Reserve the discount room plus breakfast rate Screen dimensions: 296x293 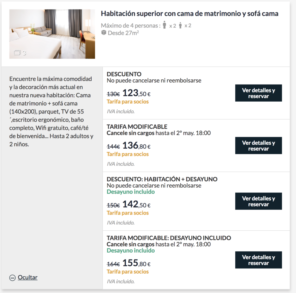258,201
